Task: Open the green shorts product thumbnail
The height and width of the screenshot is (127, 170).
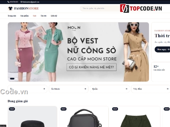Action: (x=136, y=117)
